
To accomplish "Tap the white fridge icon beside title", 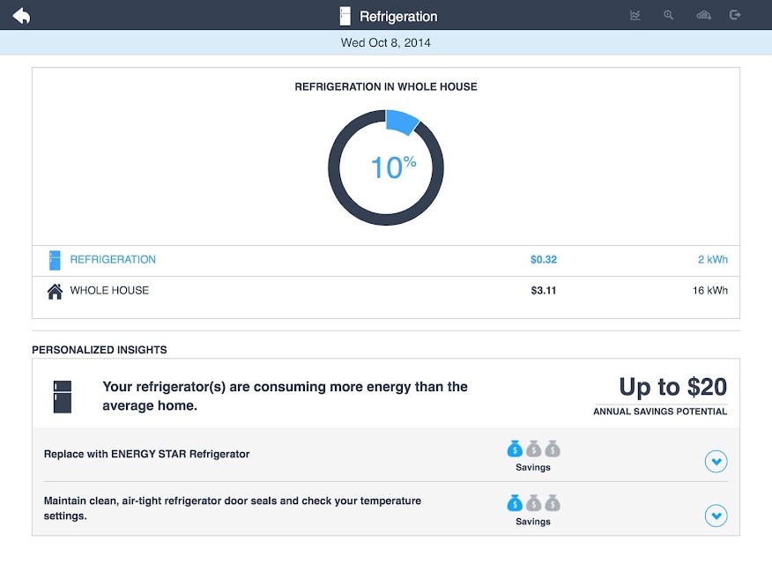I will (x=345, y=16).
